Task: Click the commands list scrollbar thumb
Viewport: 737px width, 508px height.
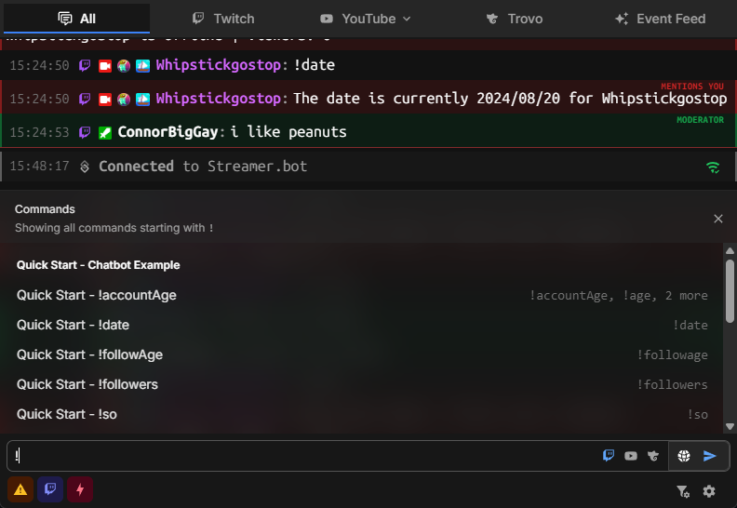Action: (730, 291)
